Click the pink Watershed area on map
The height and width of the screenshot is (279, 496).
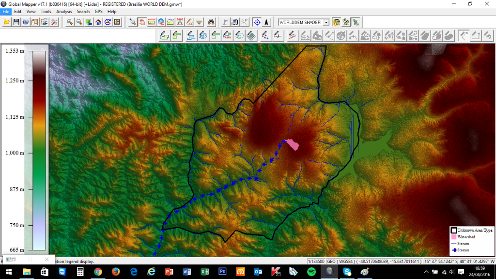(x=293, y=145)
